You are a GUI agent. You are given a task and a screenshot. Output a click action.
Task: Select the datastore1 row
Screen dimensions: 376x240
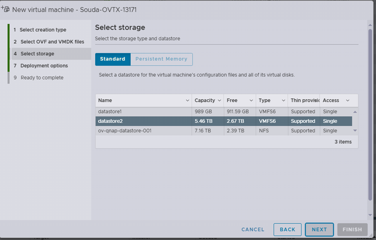[x=143, y=112]
